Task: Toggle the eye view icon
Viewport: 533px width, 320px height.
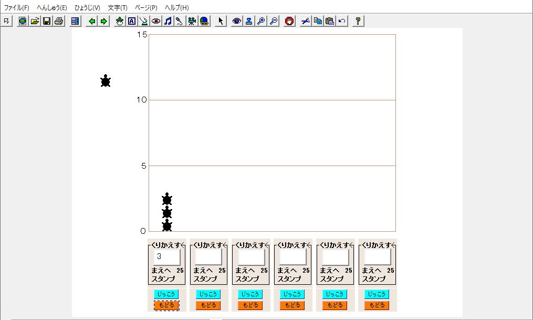Action: pyautogui.click(x=237, y=21)
